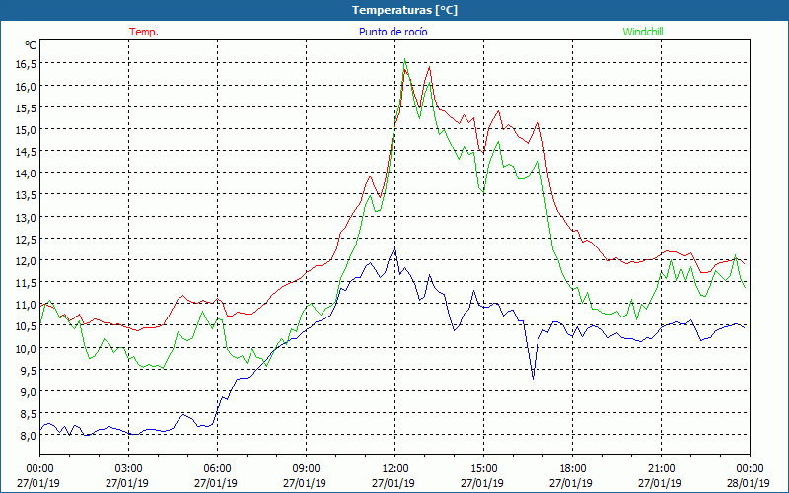Screen dimensions: 789x493
Task: Click the 15:00 time axis label
Action: coord(483,469)
